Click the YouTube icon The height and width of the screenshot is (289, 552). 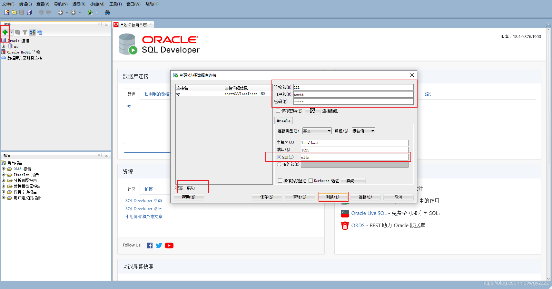click(169, 246)
